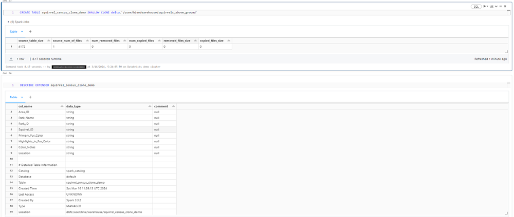The image size is (514, 217).
Task: Delete the first cell with X icon
Action: 505,6
